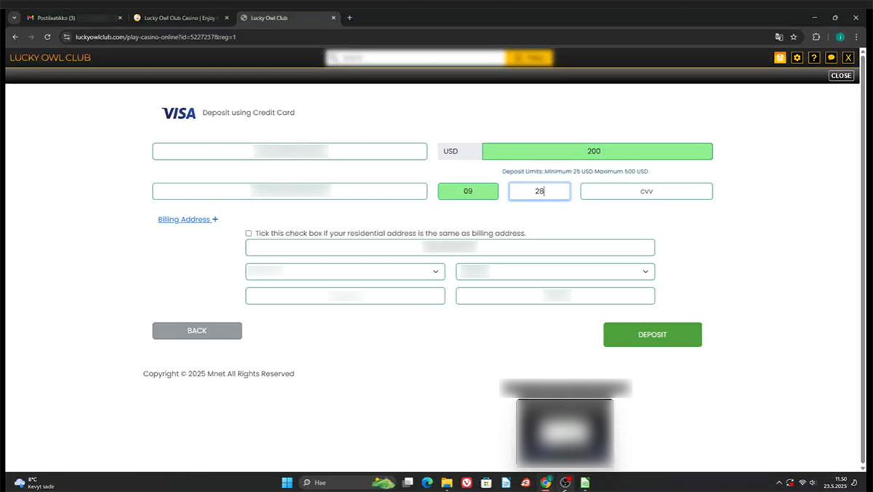Viewport: 873px width, 492px height.
Task: Open the live chat speech bubble icon
Action: coord(831,57)
